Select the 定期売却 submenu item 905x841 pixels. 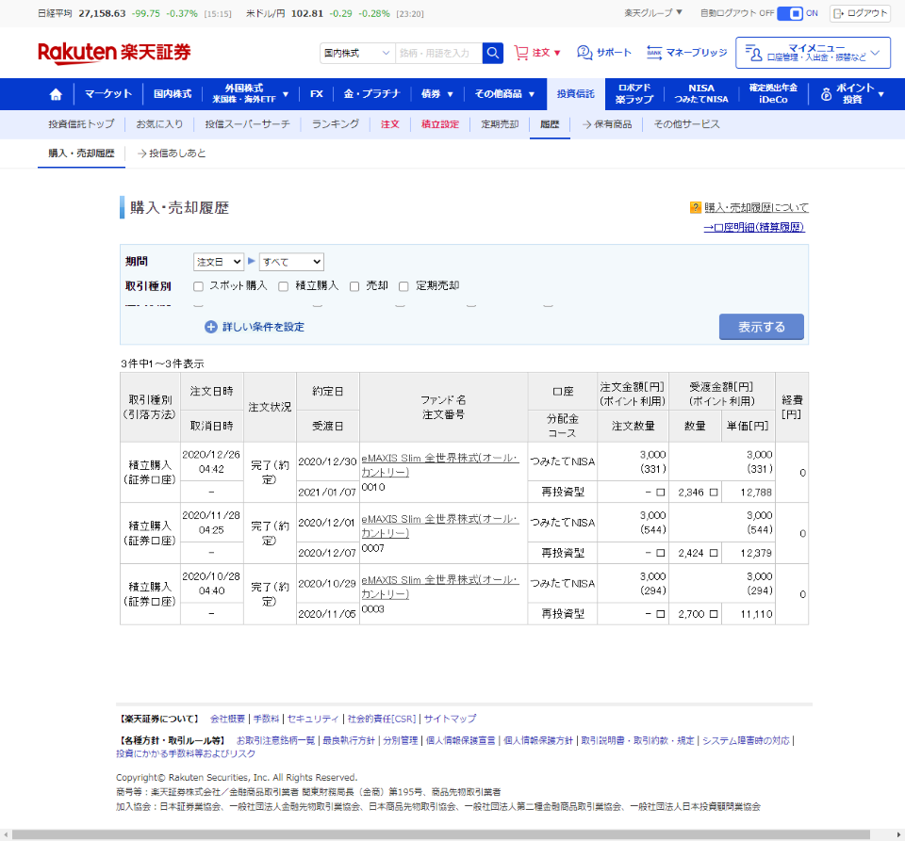[500, 124]
